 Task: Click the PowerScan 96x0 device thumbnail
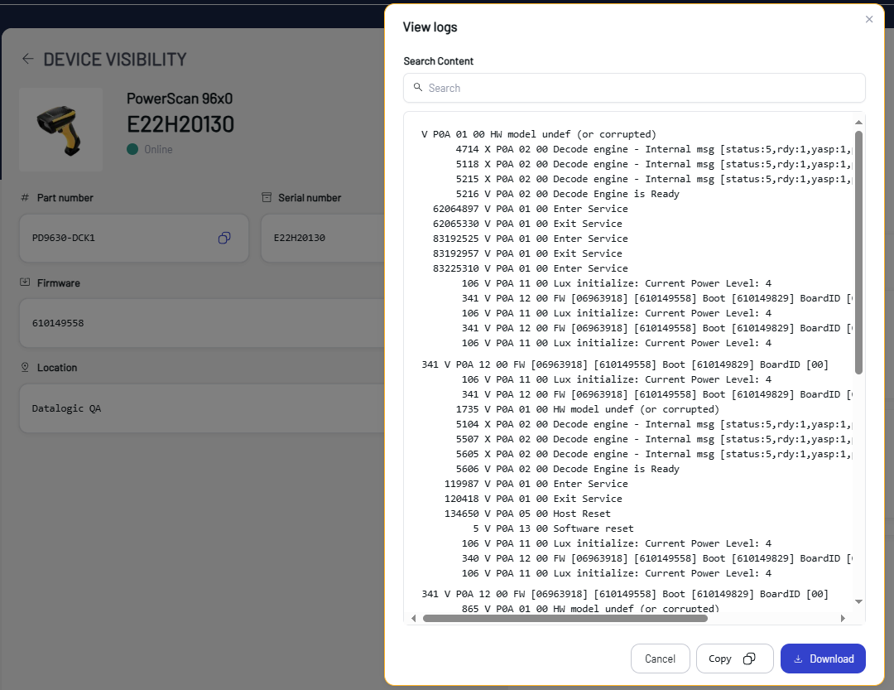pyautogui.click(x=60, y=129)
